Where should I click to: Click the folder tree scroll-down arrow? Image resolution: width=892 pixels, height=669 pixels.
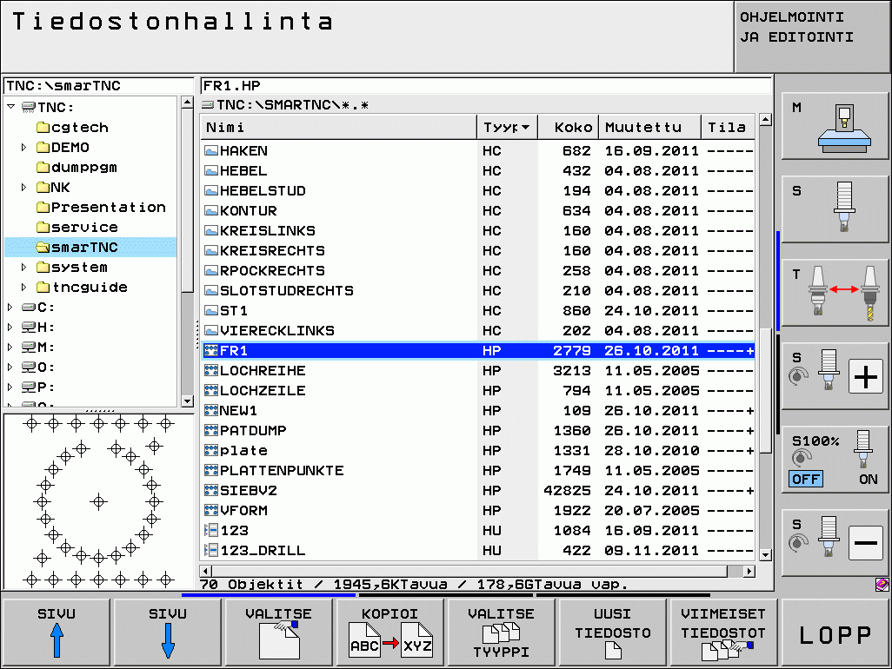(187, 401)
